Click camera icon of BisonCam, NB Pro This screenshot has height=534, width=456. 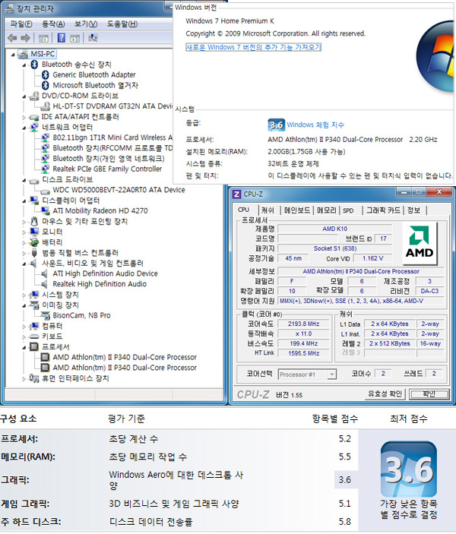[x=46, y=315]
